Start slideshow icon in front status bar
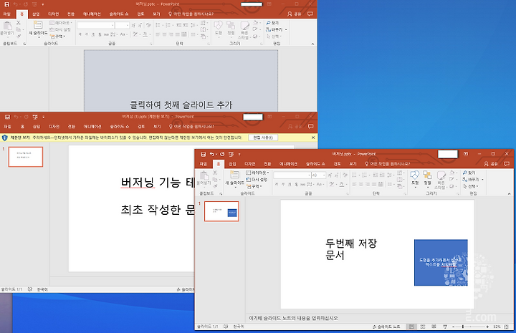 [x=445, y=327]
